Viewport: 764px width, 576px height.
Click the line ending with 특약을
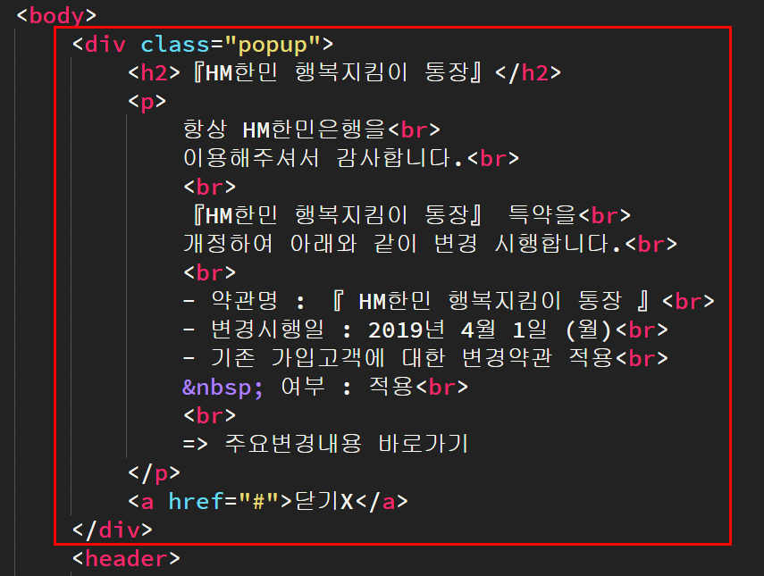pos(411,215)
